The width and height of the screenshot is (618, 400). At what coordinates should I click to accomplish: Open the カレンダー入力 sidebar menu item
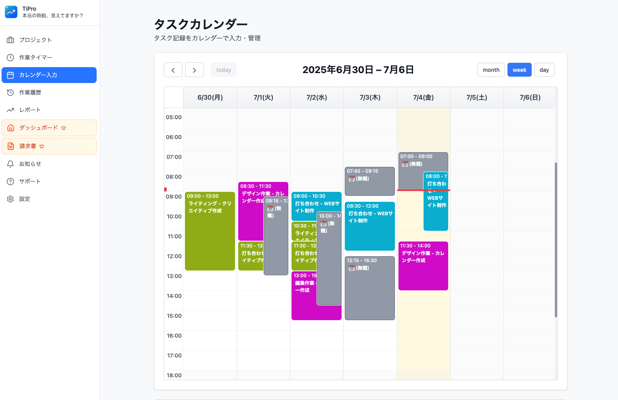[49, 75]
